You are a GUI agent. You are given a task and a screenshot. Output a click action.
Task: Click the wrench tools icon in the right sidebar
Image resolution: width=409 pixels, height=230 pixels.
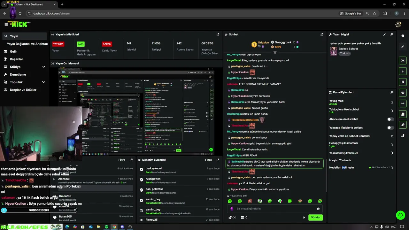point(403,125)
